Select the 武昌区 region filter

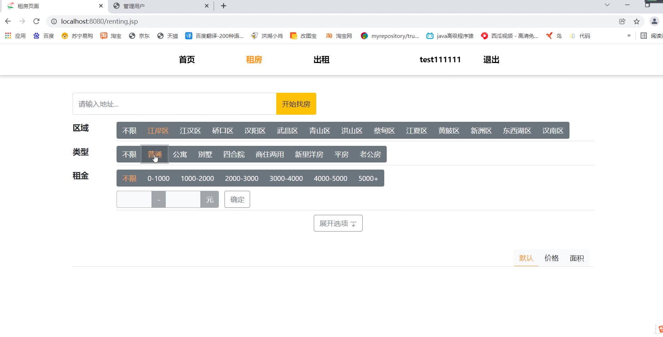pyautogui.click(x=287, y=131)
